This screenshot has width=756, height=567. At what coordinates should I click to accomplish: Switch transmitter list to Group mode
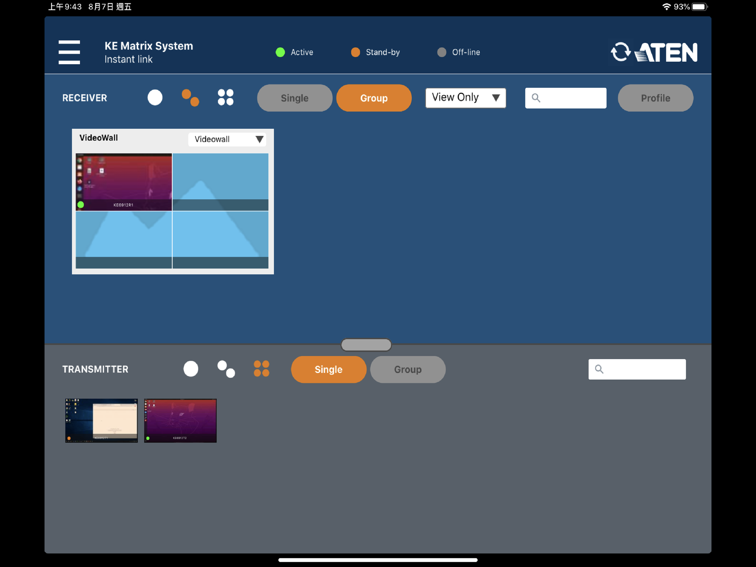pos(408,370)
